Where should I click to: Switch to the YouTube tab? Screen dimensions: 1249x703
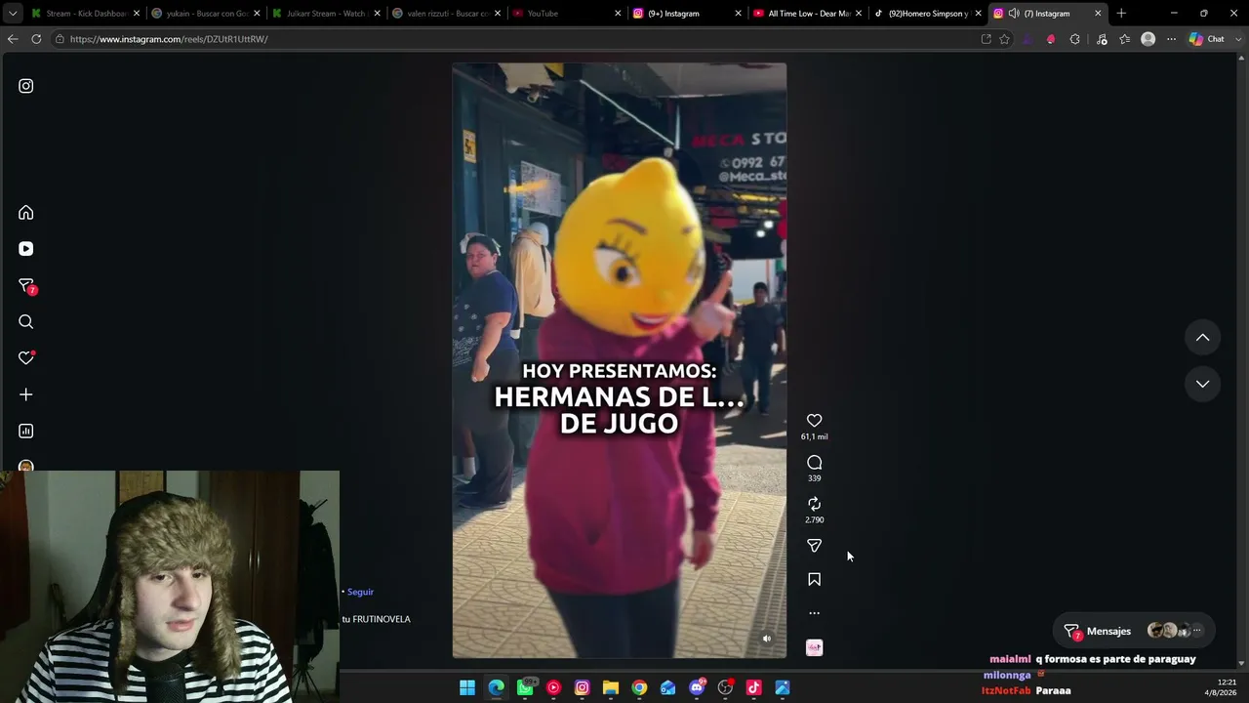pyautogui.click(x=566, y=14)
